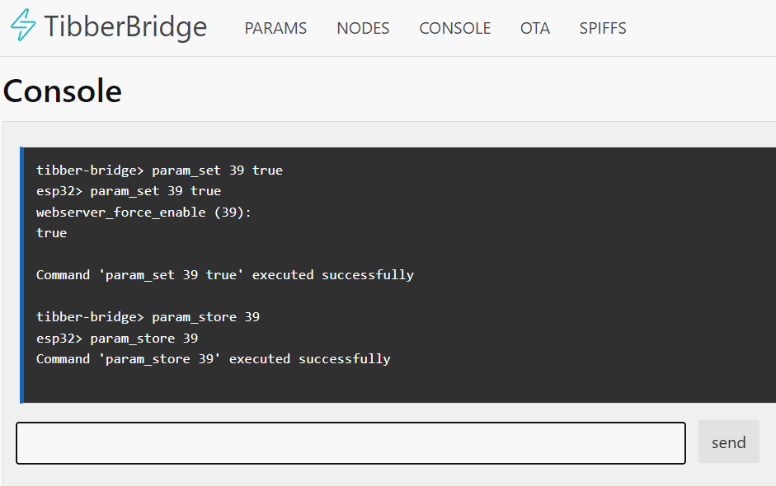
Task: Click "Command 'param_store 39' executed successfully" line
Action: pyautogui.click(x=214, y=359)
